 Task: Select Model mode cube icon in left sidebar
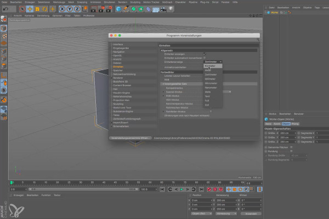coord(4,28)
